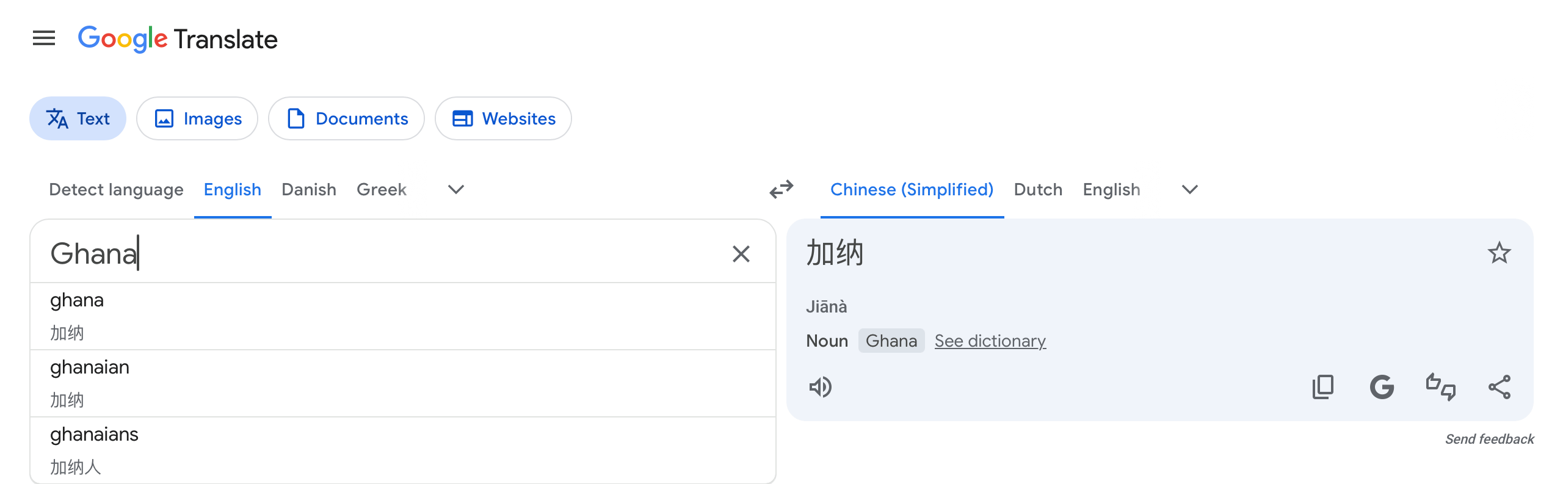
Task: Switch to Documents translation mode
Action: point(346,118)
